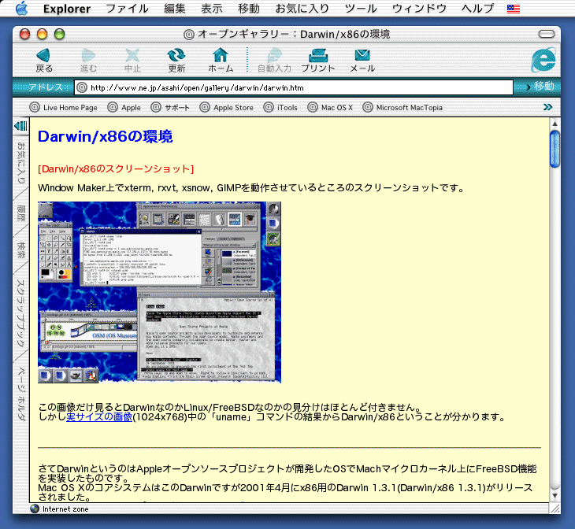Click the AutoFill (自動入力) toolbar button
The image size is (575, 529).
[274, 61]
